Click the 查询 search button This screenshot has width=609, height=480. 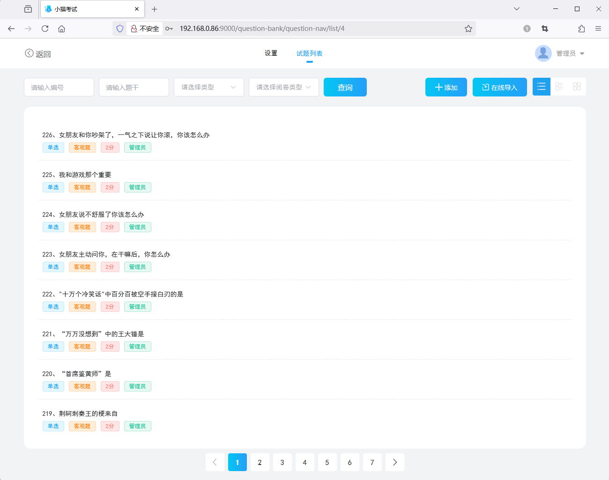[345, 87]
